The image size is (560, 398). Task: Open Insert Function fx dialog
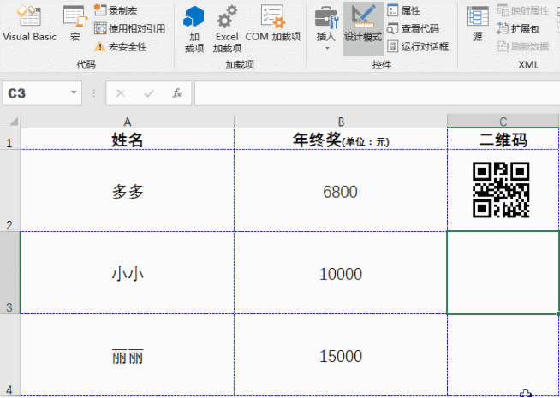(x=177, y=93)
